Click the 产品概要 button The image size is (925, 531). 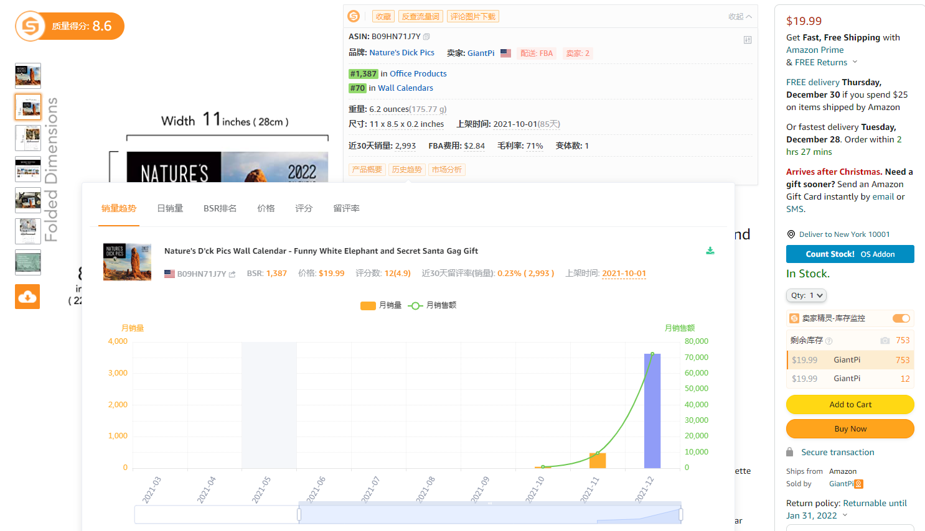coord(367,170)
